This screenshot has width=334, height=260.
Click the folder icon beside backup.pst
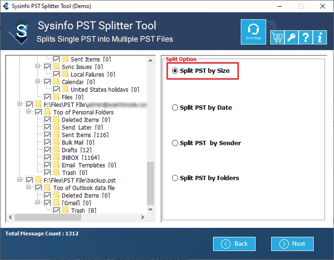(39, 180)
